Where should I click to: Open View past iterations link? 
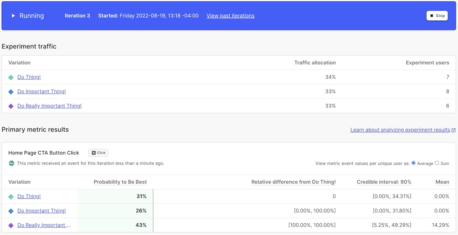[230, 16]
